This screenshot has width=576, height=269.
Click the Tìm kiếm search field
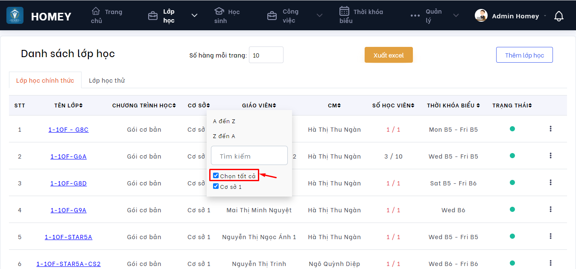point(249,156)
